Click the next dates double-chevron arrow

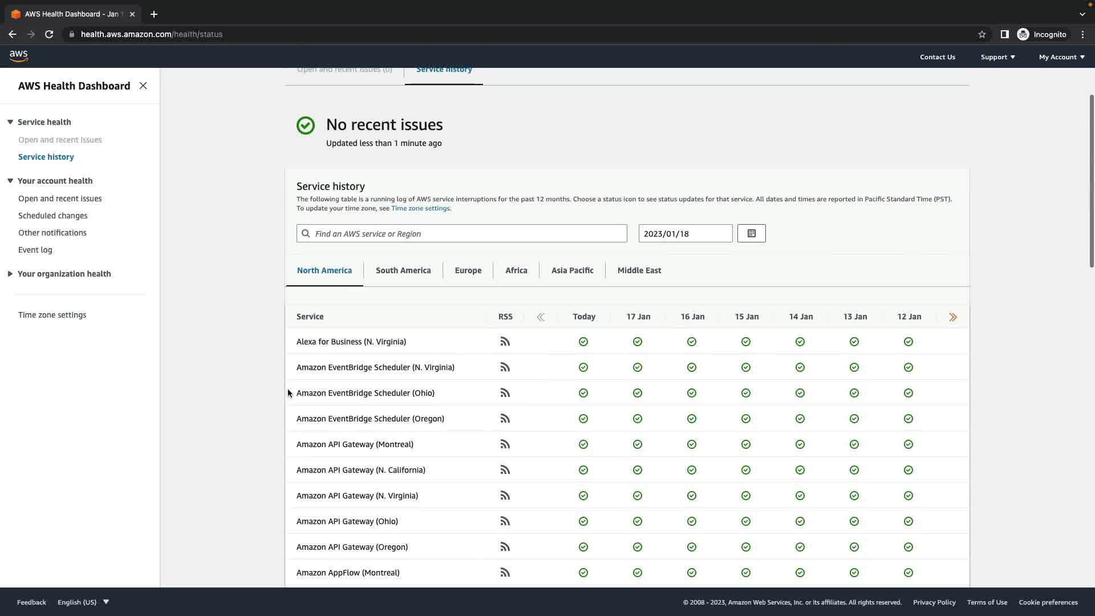pos(953,317)
